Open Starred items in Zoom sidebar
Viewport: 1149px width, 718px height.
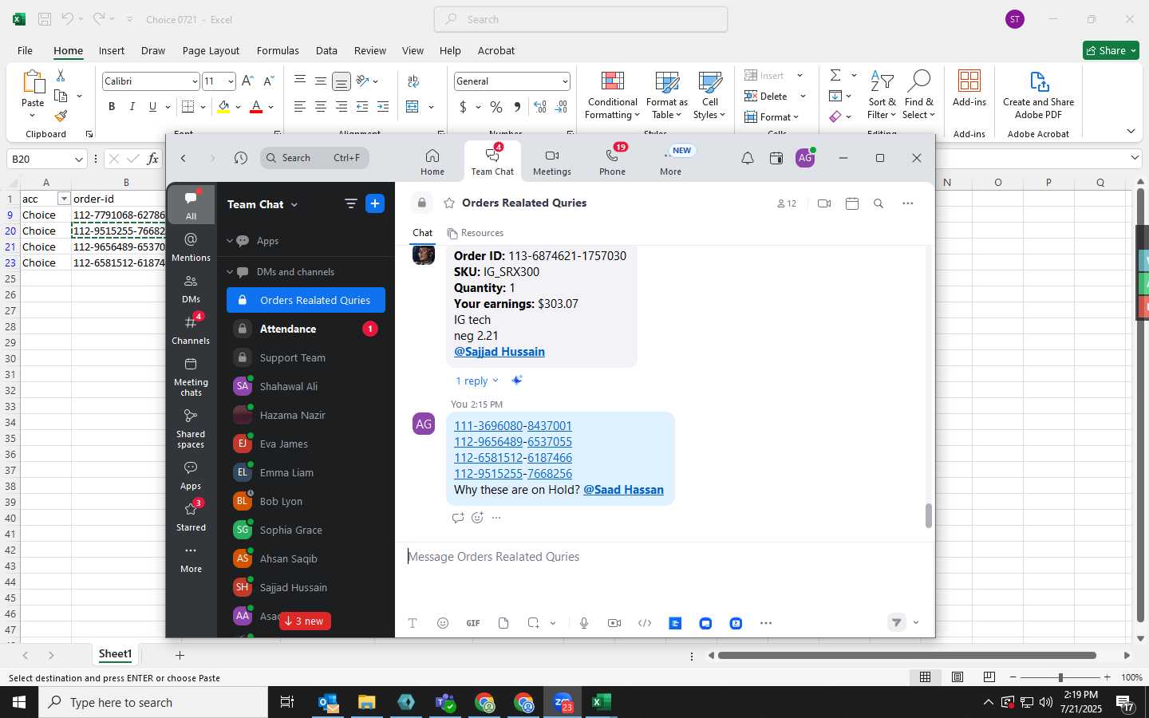coord(191,516)
